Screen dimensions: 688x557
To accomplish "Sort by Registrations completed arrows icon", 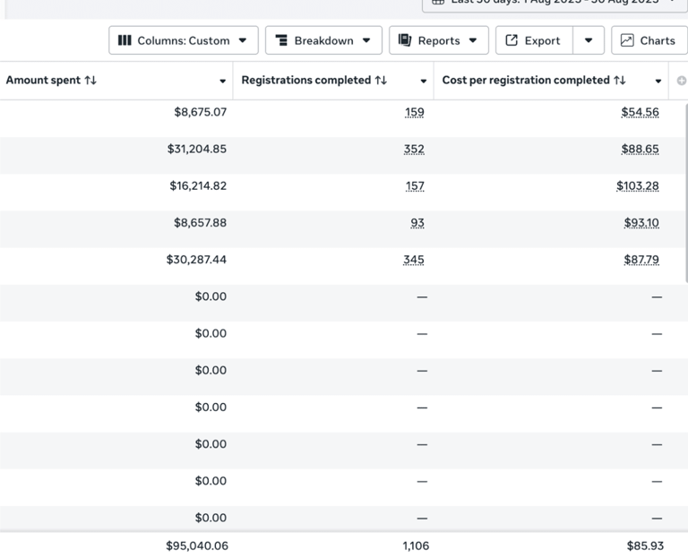I will pos(381,81).
